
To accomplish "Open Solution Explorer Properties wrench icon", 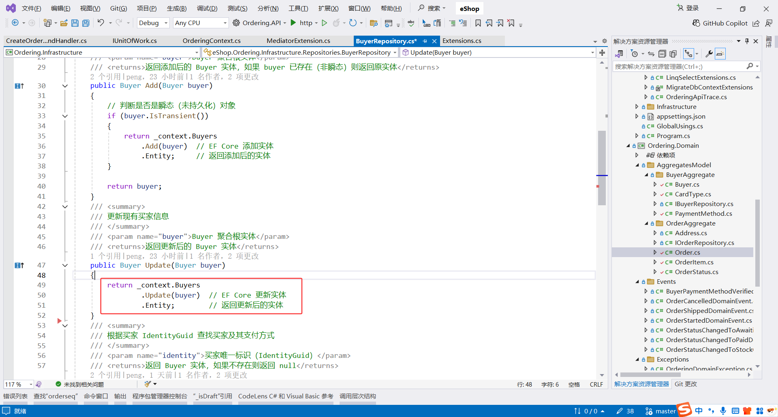I will pyautogui.click(x=710, y=53).
